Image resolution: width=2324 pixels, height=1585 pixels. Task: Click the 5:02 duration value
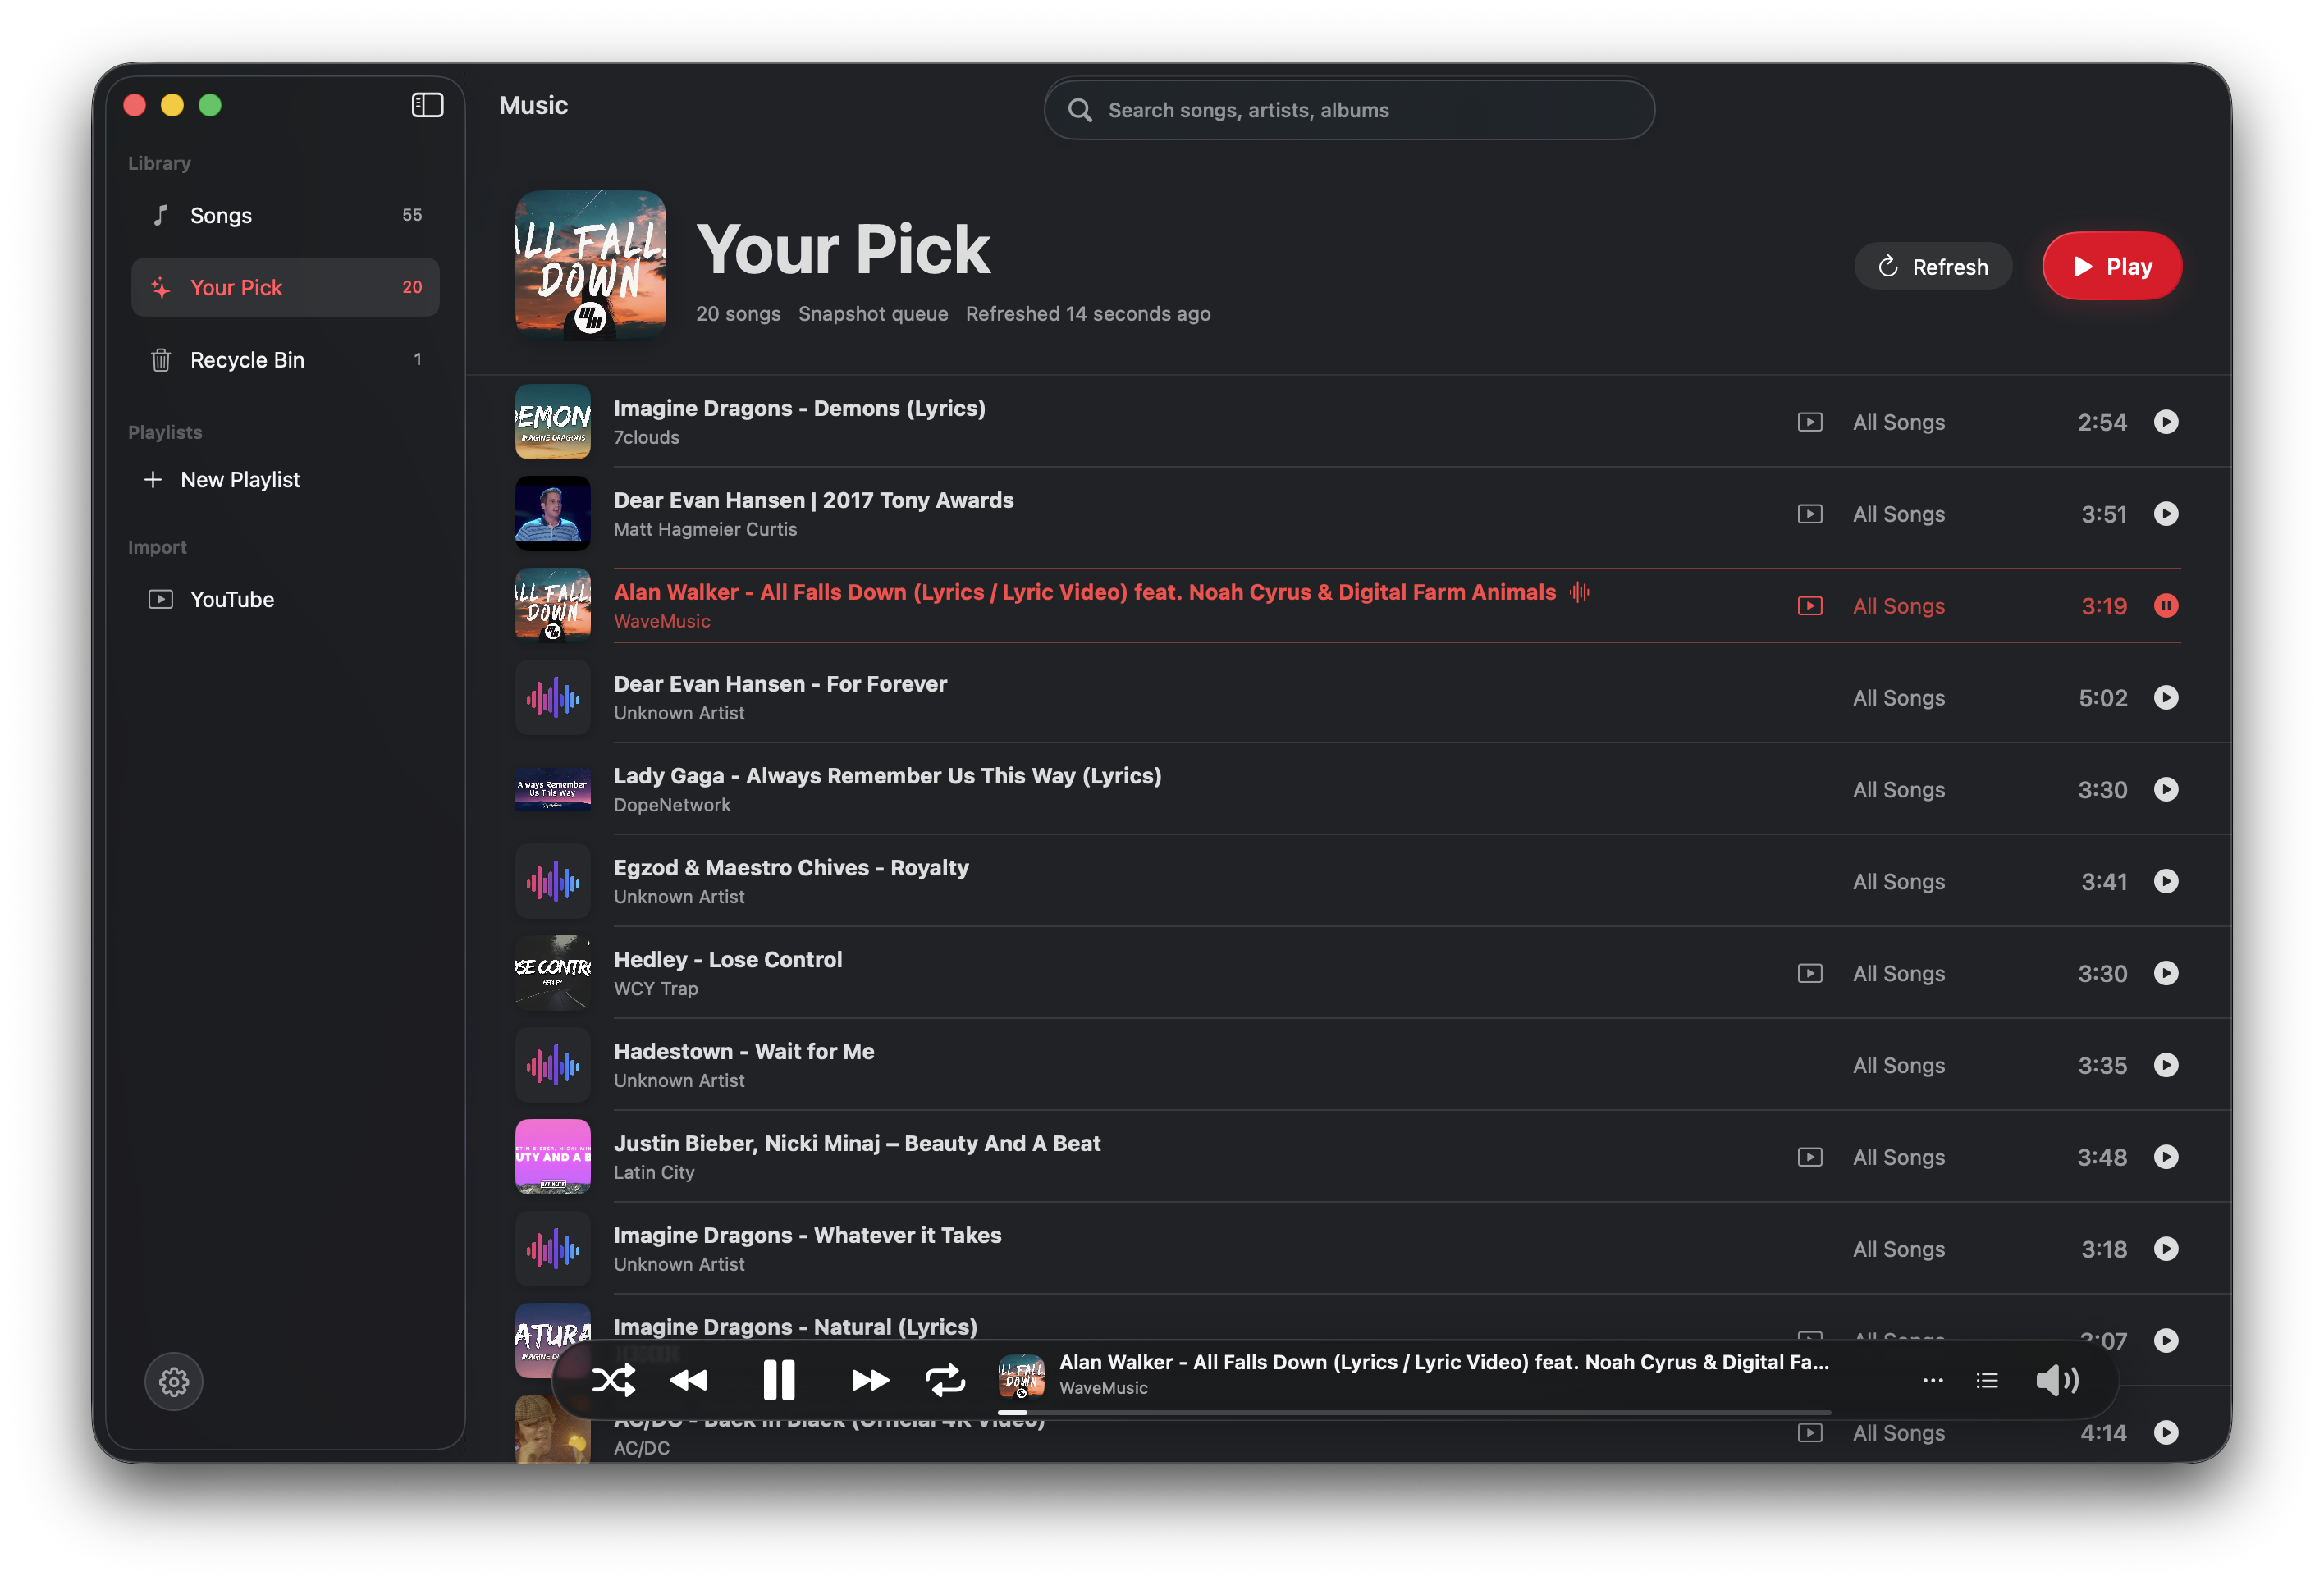click(x=2102, y=698)
